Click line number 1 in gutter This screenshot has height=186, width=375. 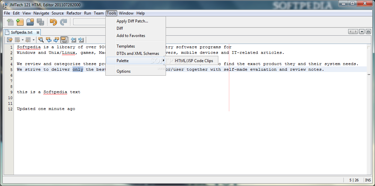point(11,47)
